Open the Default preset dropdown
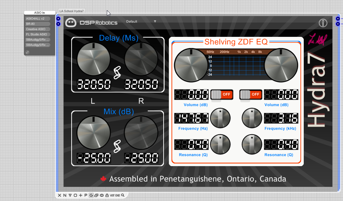 [141, 22]
